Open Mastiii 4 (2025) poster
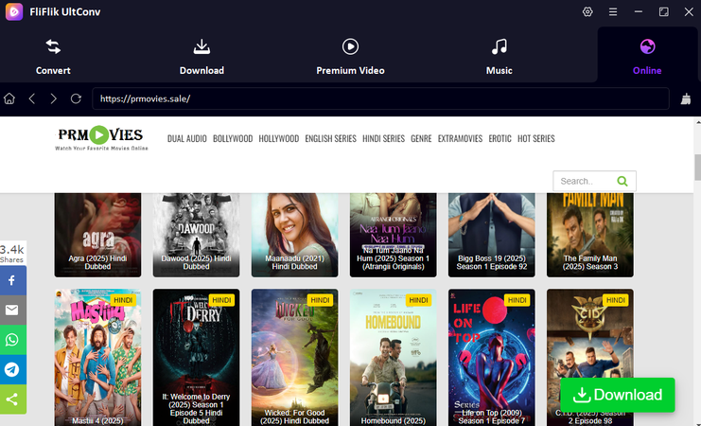The width and height of the screenshot is (701, 426). 97,357
